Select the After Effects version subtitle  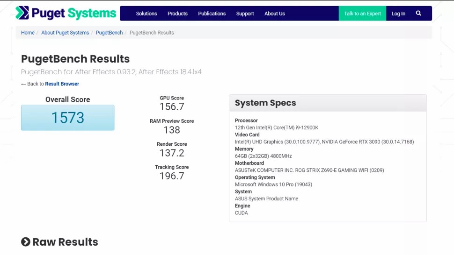[111, 72]
